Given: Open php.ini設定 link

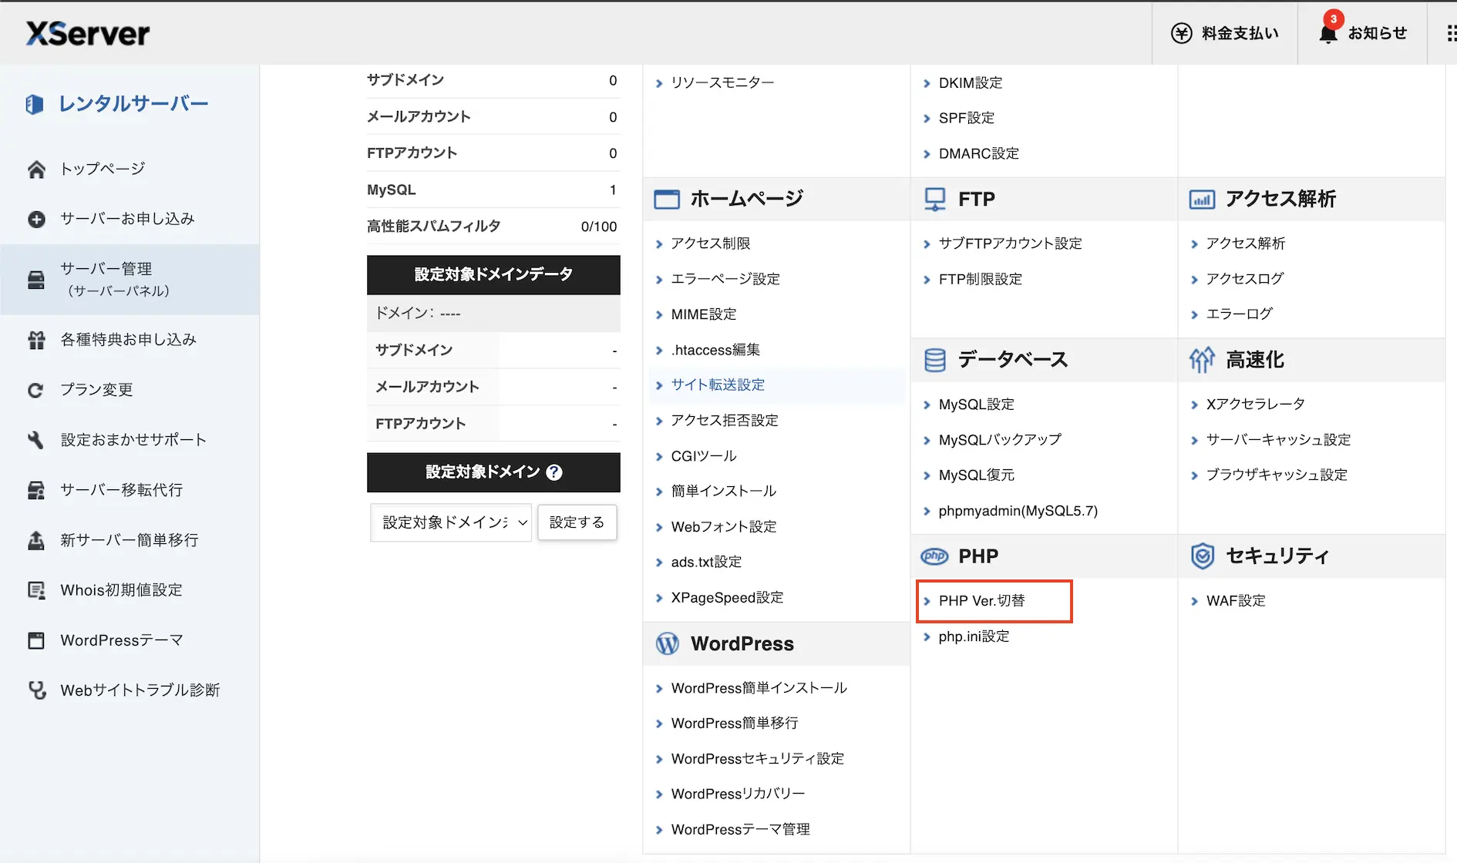Looking at the screenshot, I should click(974, 636).
